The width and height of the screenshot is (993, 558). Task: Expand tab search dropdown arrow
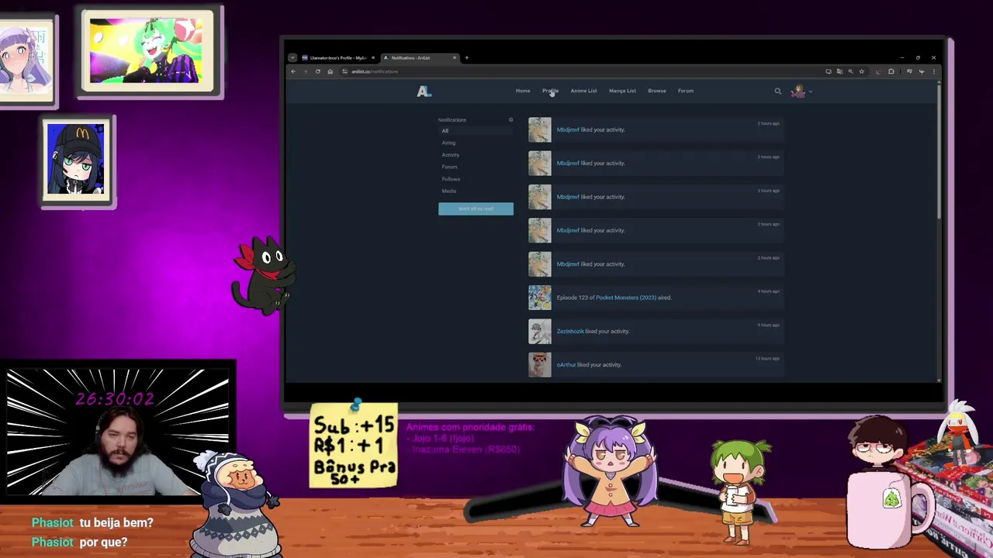[292, 57]
